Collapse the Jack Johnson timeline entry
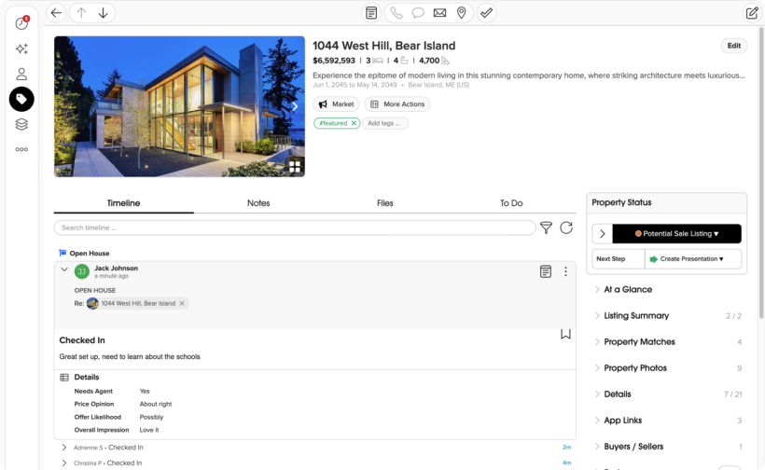 64,270
